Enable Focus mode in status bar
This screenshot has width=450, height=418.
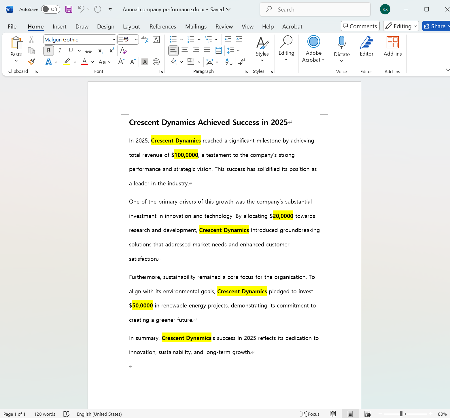click(x=310, y=414)
